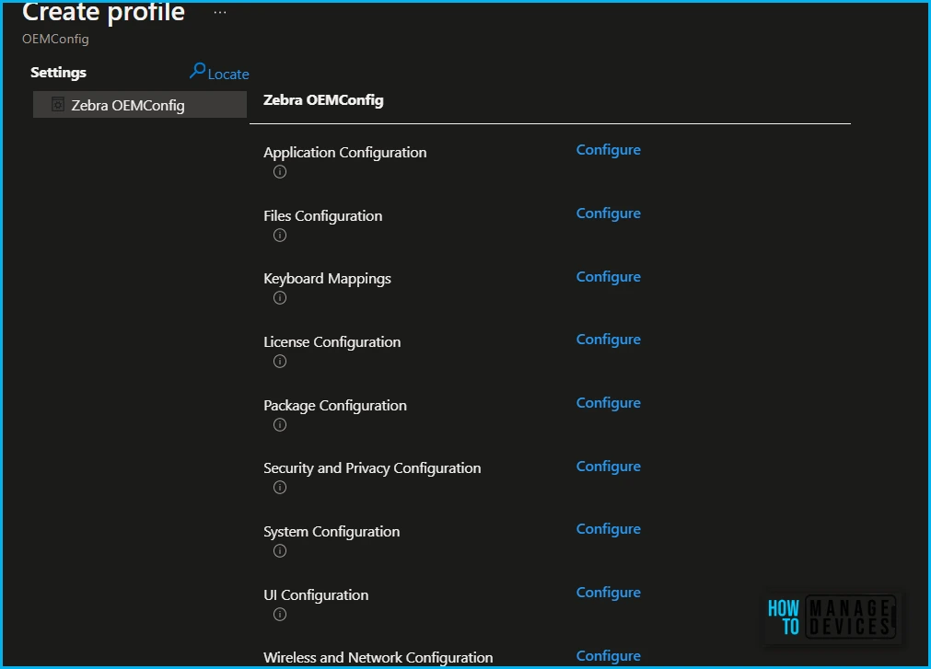The height and width of the screenshot is (669, 931).
Task: Click the Wireless and Network Configuration label
Action: [378, 658]
